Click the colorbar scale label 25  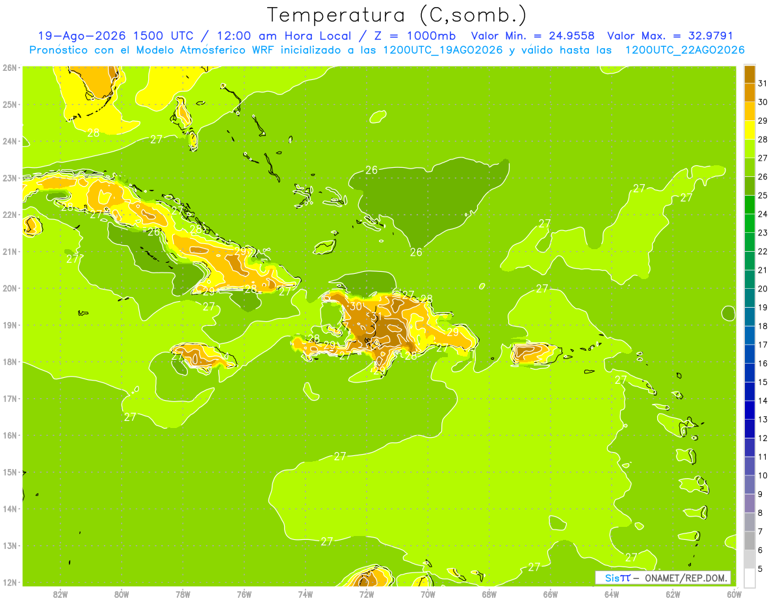tap(762, 195)
